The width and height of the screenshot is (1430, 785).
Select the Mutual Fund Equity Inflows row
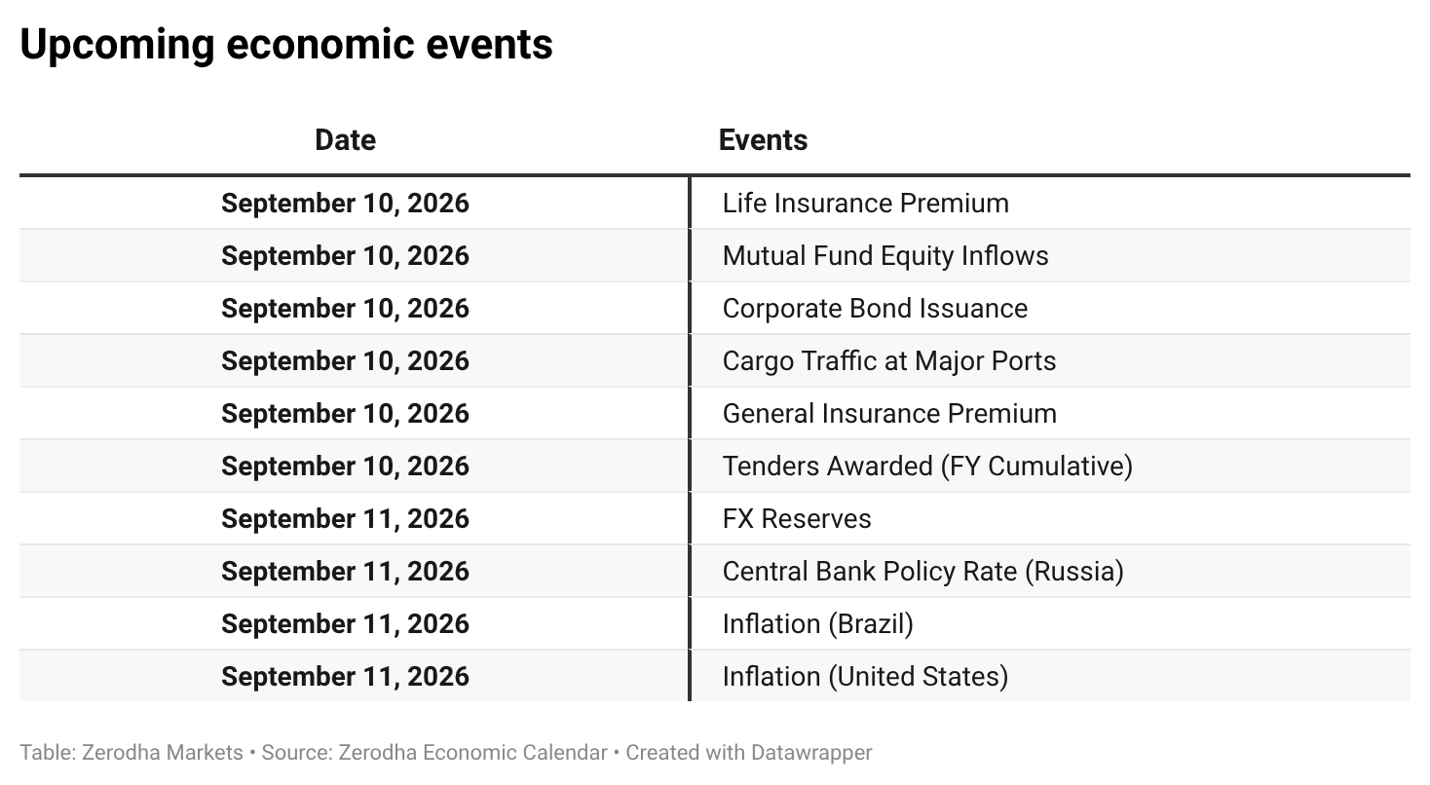pyautogui.click(x=715, y=256)
